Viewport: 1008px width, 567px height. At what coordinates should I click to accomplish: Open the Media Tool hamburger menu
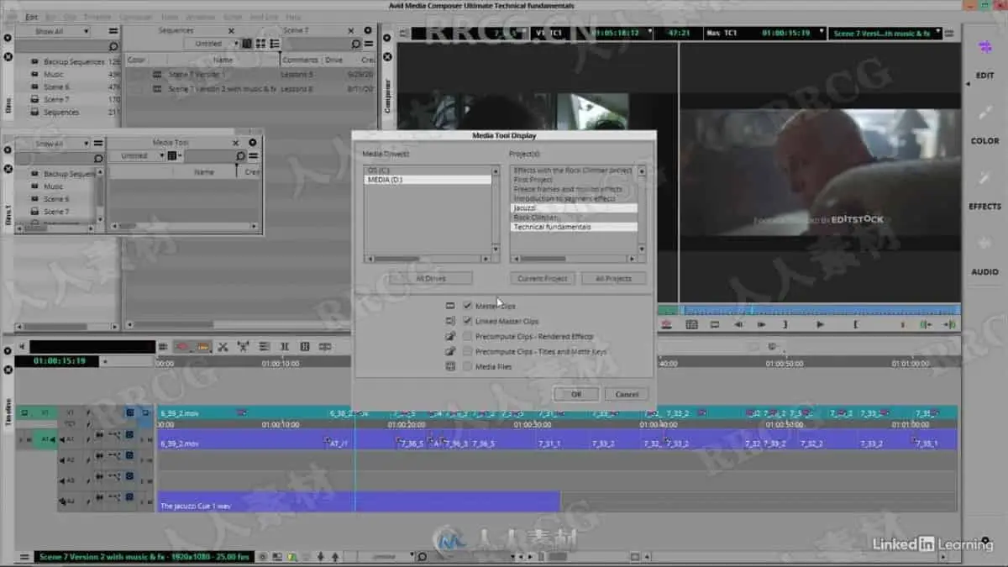(x=254, y=156)
